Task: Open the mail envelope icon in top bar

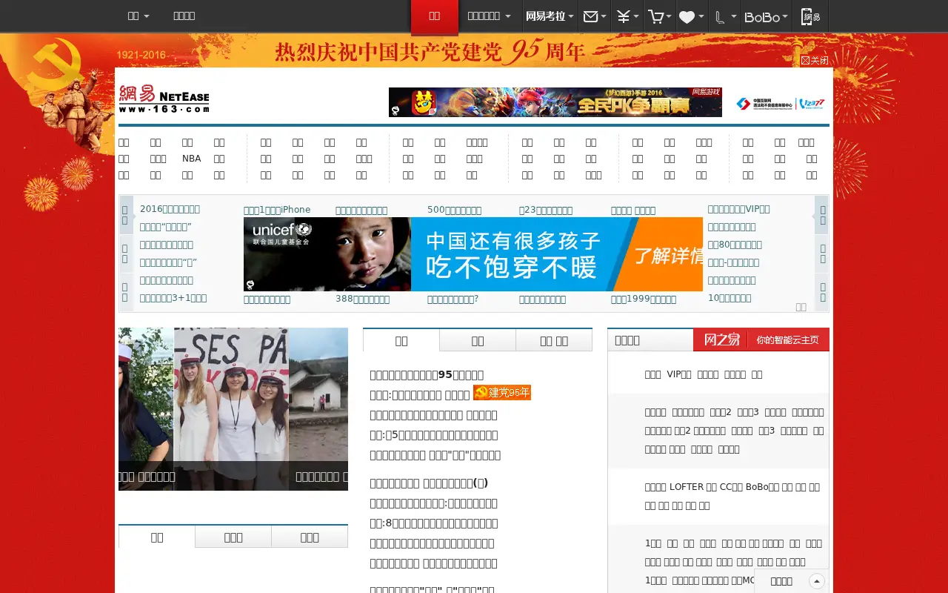Action: click(590, 16)
